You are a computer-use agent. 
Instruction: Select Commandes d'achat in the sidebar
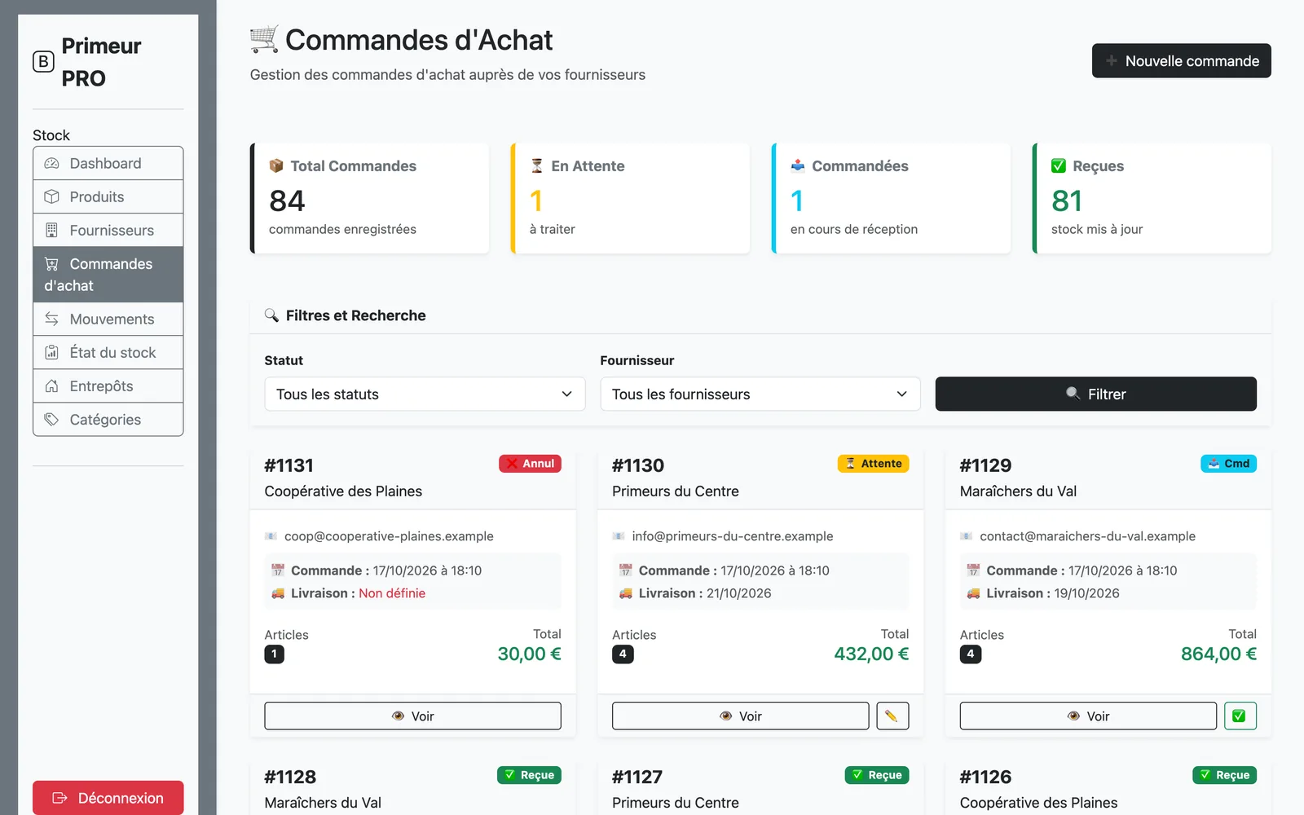click(x=108, y=275)
